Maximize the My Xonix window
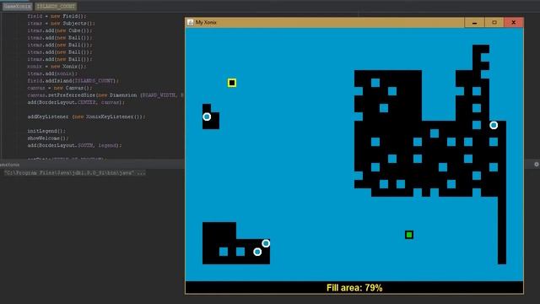 [x=494, y=23]
